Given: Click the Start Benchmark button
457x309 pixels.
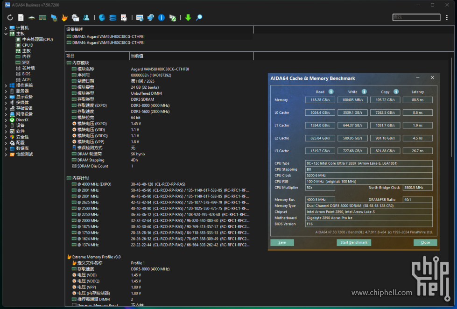Looking at the screenshot, I should pos(354,243).
